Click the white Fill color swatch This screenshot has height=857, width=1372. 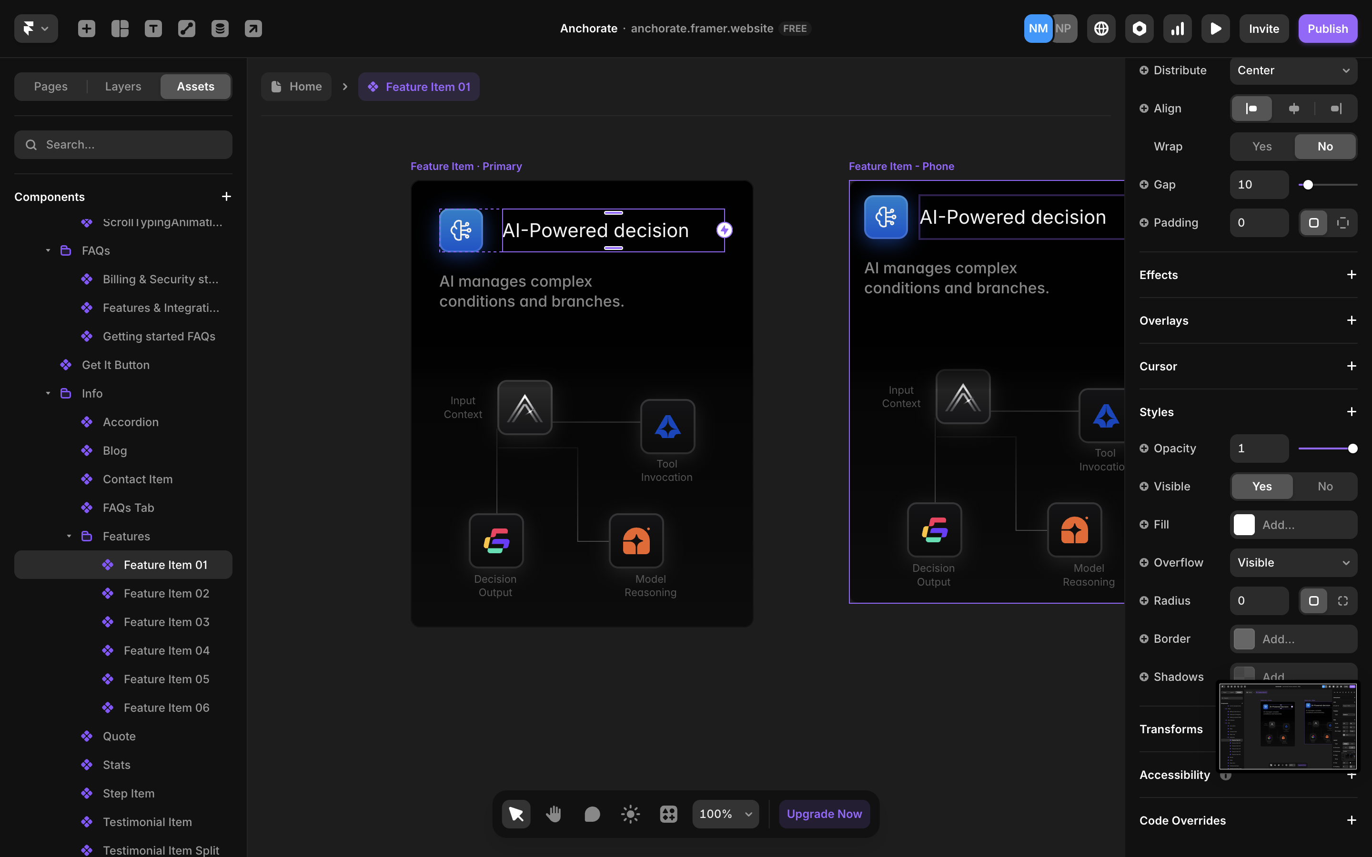[x=1244, y=524]
